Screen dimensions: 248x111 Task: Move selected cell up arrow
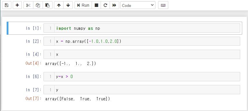pos(59,5)
